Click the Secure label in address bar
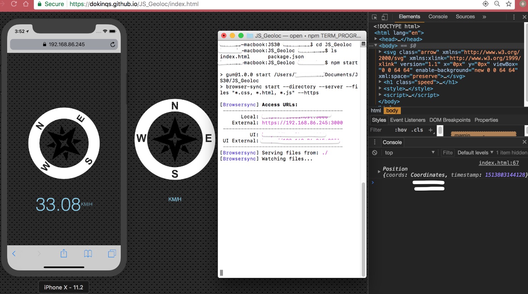This screenshot has height=294, width=528. [54, 4]
